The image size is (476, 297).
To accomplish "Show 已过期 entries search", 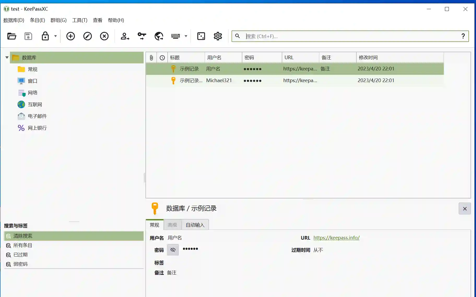I will 74,254.
